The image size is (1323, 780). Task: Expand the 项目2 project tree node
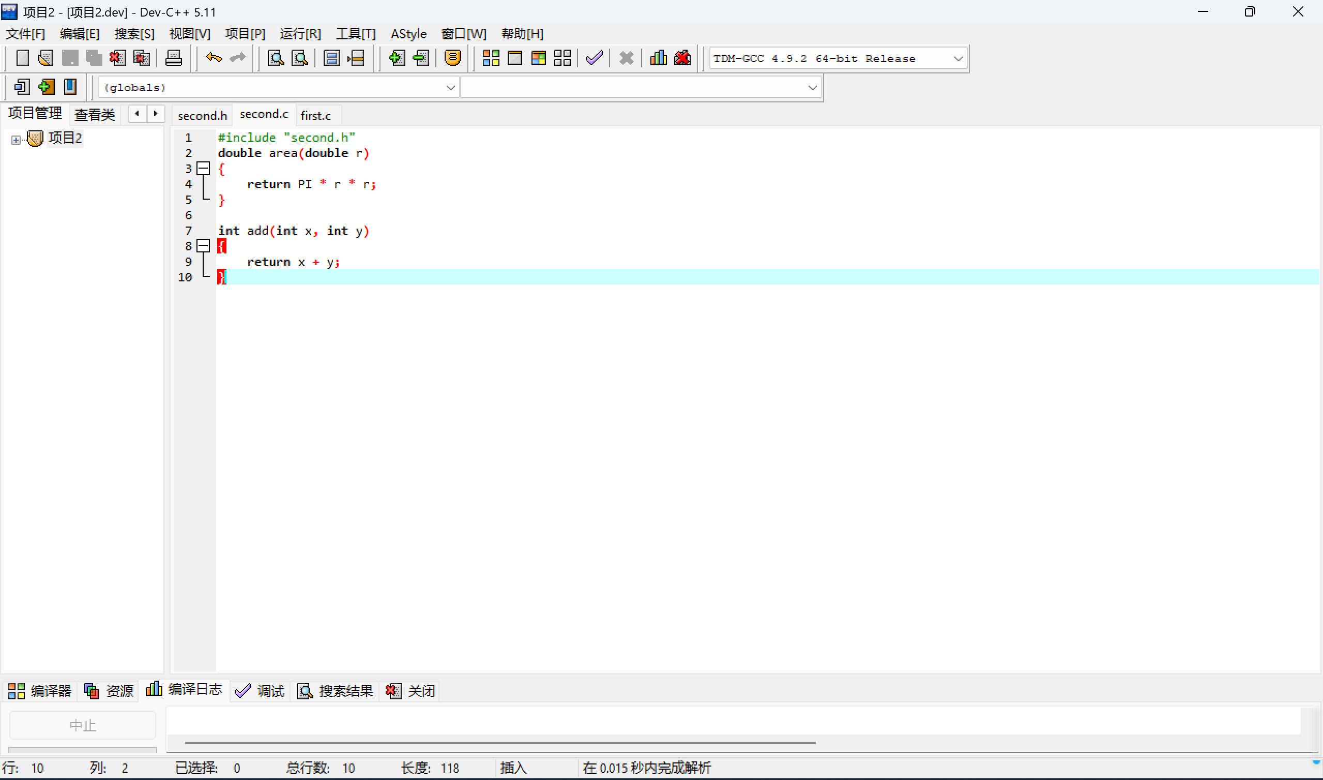pos(16,140)
